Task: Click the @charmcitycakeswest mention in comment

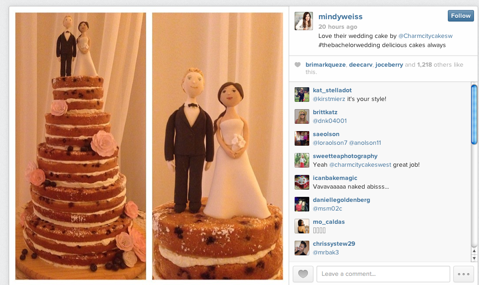Action: pos(360,164)
